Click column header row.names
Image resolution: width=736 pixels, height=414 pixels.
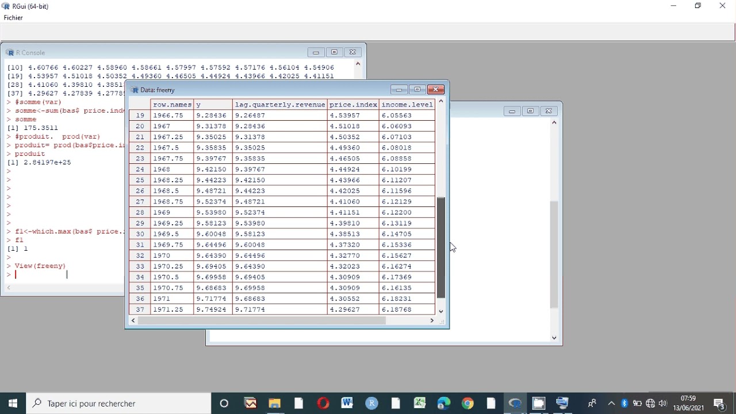click(172, 105)
